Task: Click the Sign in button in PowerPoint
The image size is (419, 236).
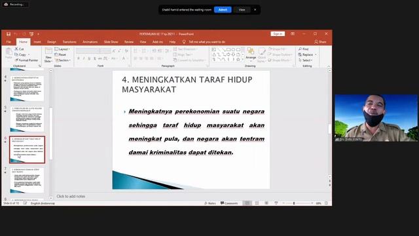Action: [278, 34]
